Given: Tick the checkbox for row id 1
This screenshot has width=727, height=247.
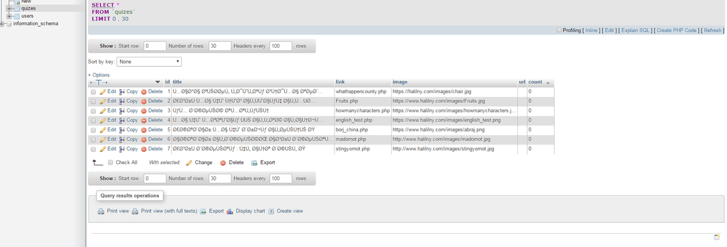Looking at the screenshot, I should (x=93, y=91).
